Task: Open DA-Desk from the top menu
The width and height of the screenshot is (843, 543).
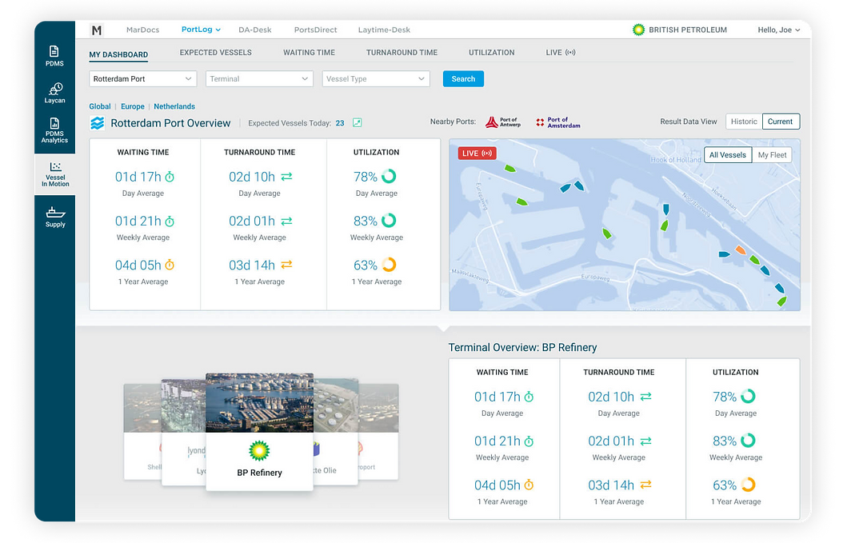Action: pyautogui.click(x=255, y=30)
